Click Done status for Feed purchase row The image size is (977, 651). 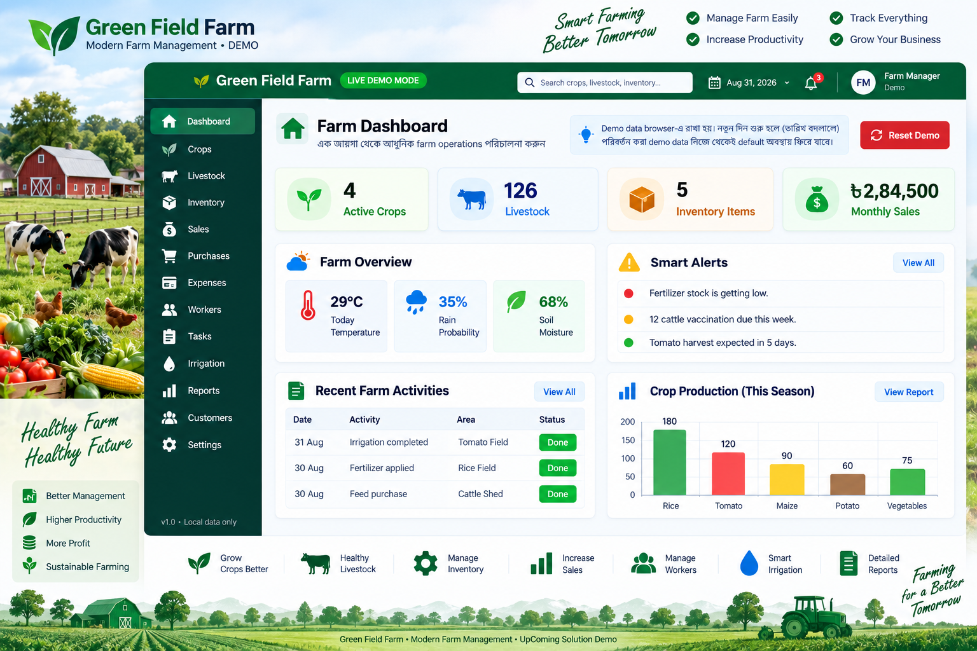tap(558, 494)
